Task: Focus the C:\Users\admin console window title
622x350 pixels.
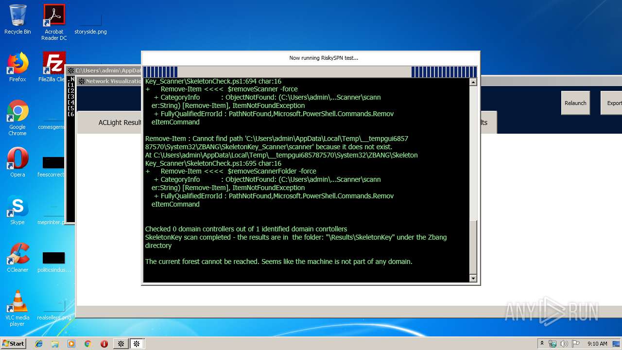Action: coord(104,70)
